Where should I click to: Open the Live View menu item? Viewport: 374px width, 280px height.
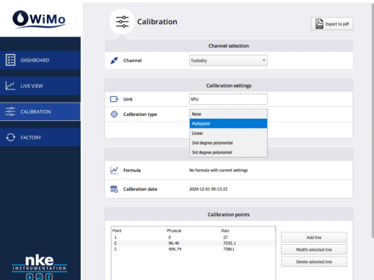tap(40, 86)
